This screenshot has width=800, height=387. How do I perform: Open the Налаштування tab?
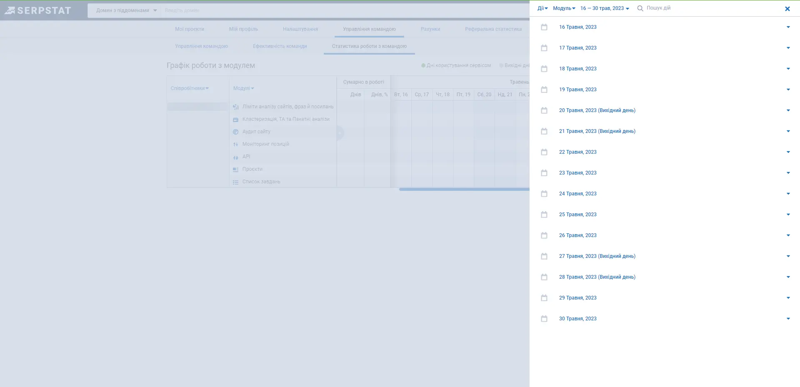(300, 29)
